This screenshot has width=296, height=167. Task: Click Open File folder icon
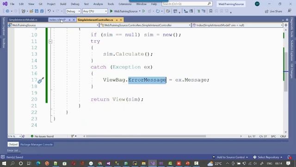click(x=31, y=11)
